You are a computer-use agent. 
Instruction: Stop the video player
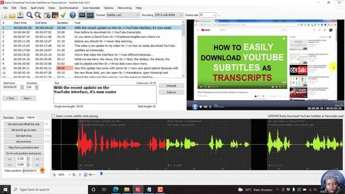201,107
